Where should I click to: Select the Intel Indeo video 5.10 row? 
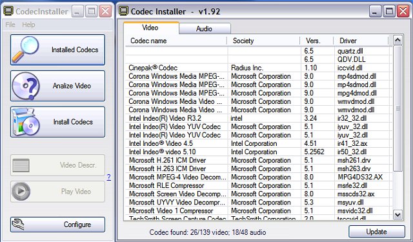coord(258,152)
